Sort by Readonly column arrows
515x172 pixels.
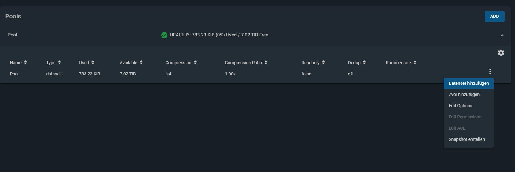tap(323, 62)
